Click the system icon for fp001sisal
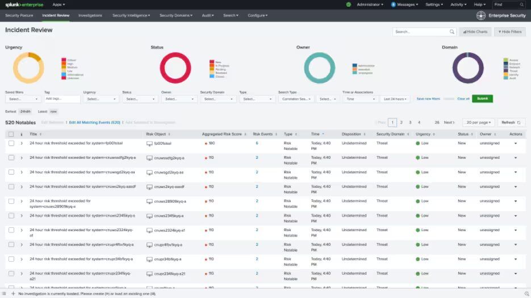 [149, 144]
